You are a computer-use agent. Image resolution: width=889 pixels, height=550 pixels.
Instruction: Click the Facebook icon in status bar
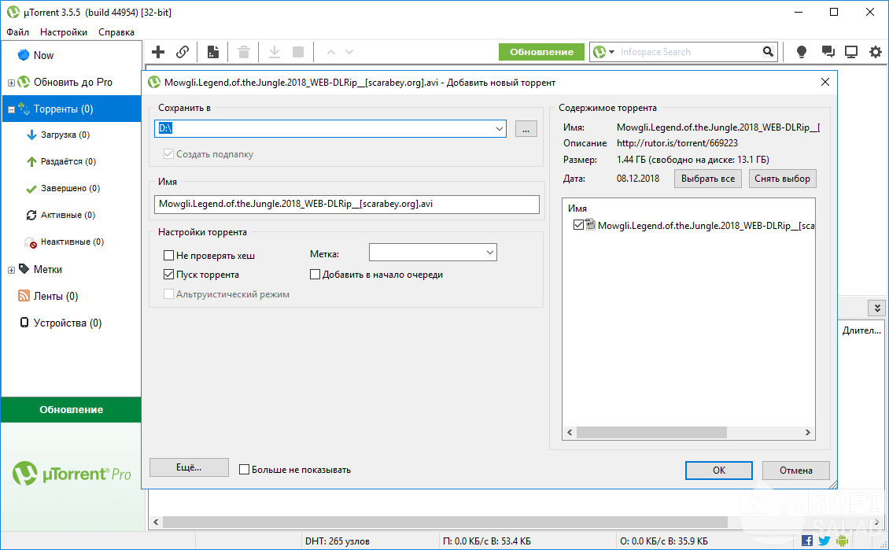[x=807, y=541]
